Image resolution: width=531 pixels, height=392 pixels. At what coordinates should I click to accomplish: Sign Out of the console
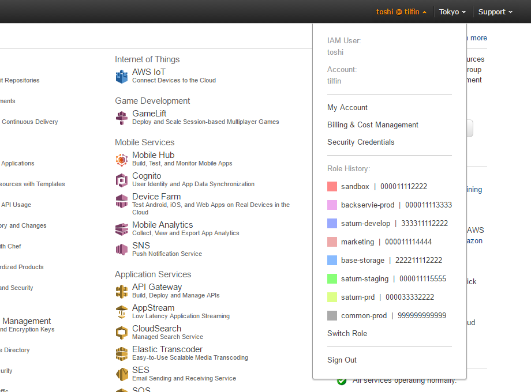pyautogui.click(x=341, y=360)
